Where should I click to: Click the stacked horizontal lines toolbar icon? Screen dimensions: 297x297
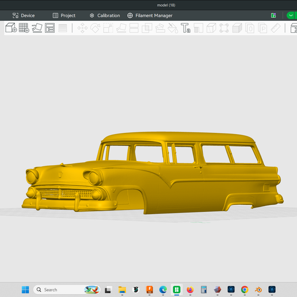(63, 28)
